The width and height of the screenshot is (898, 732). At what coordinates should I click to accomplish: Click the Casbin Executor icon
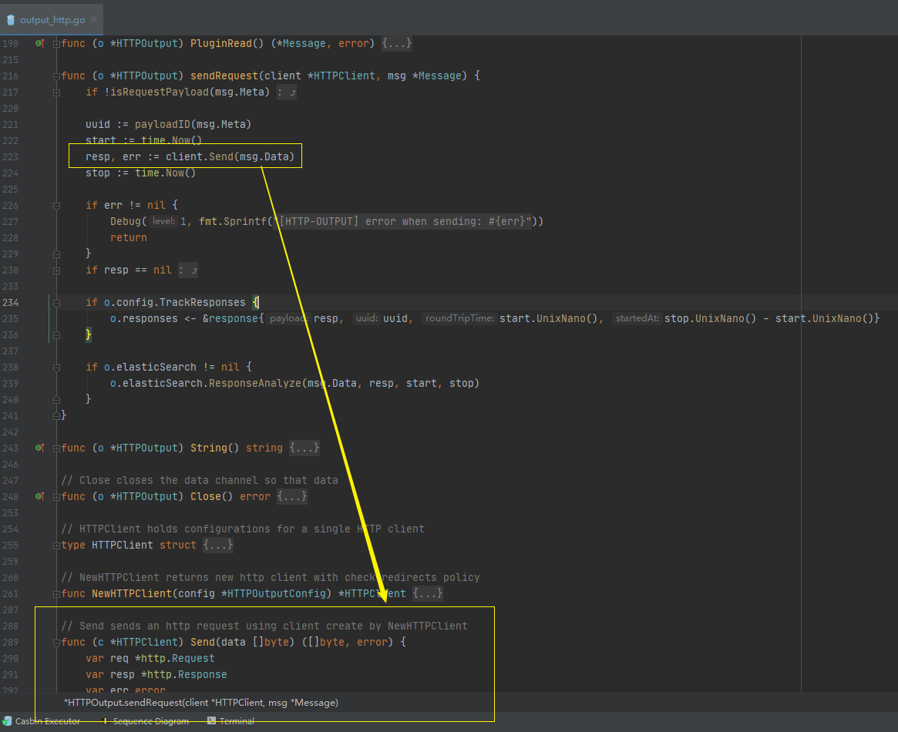click(x=8, y=721)
